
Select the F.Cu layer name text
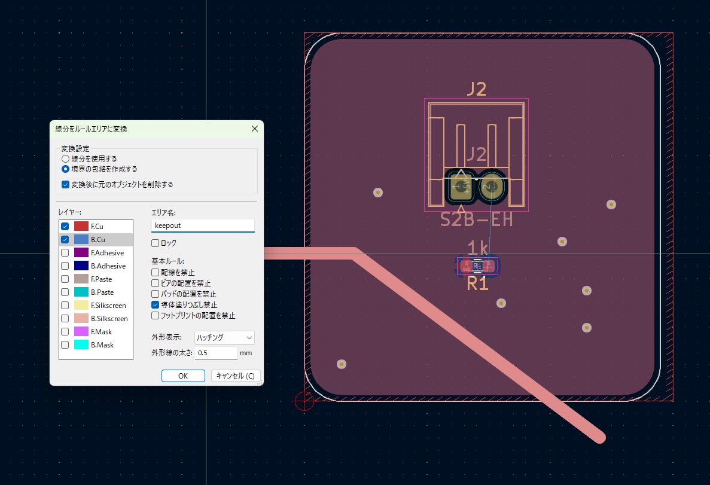[x=97, y=227]
